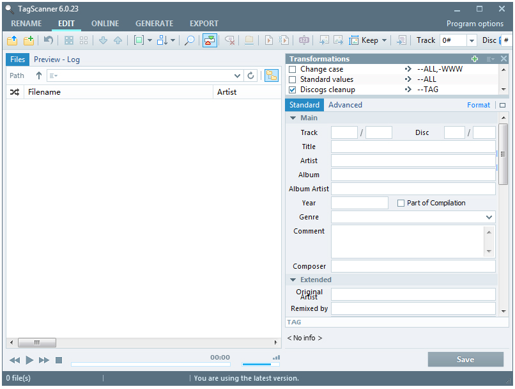Image resolution: width=515 pixels, height=389 pixels.
Task: Play the selected track
Action: 29,360
